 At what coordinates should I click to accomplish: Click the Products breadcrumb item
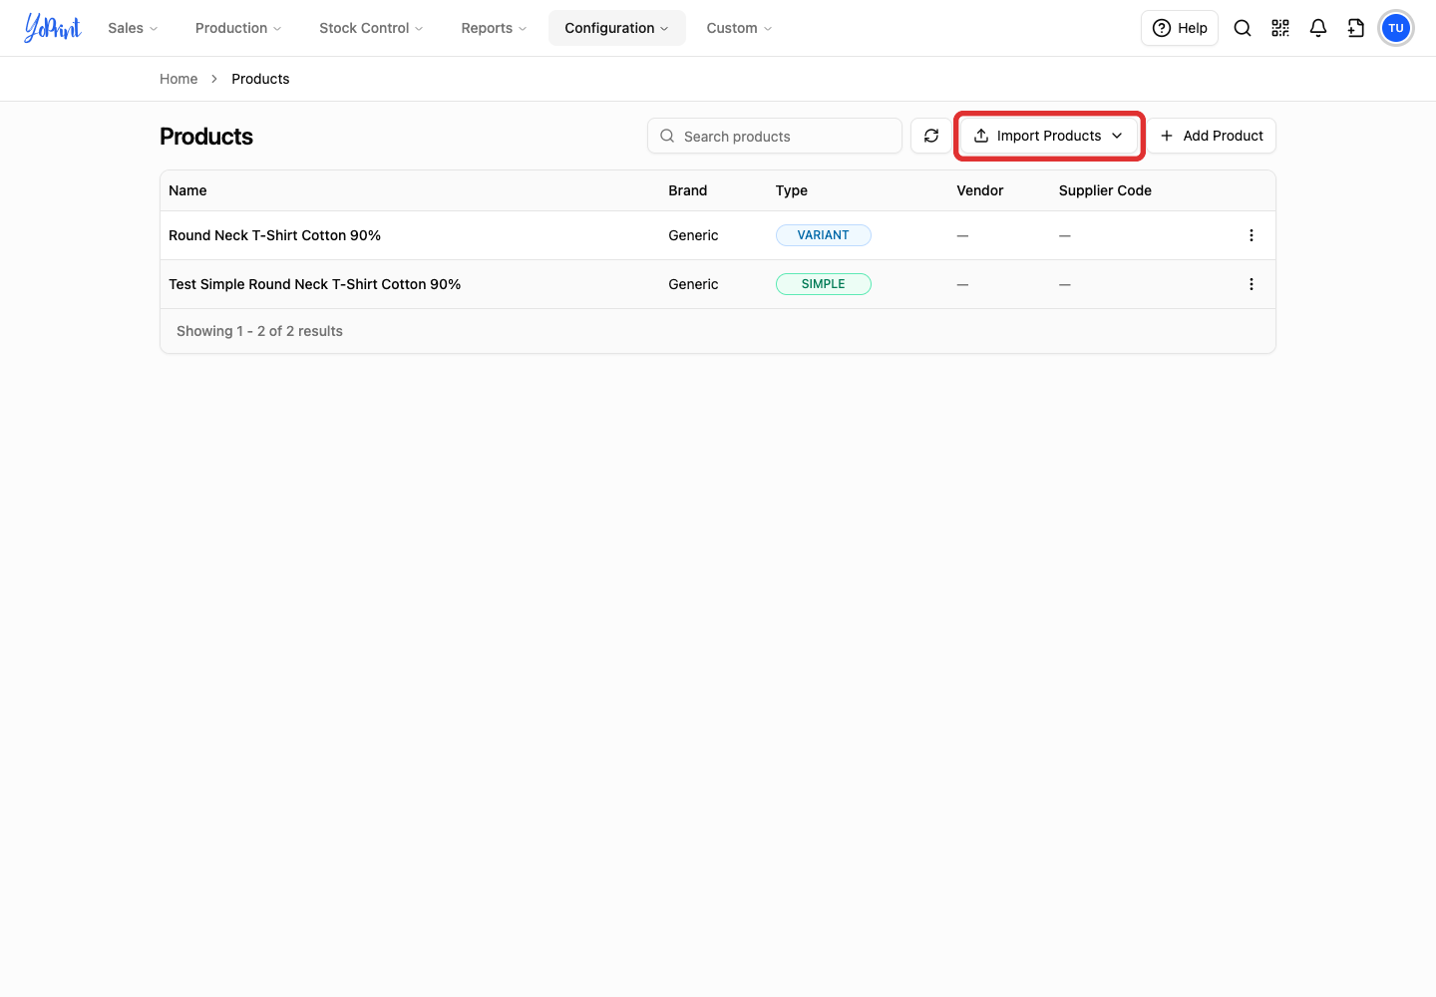point(260,79)
